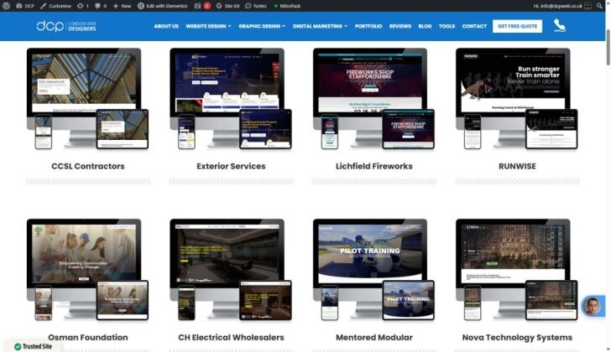611x352 pixels.
Task: Open Exterior Services mockup thumbnail
Action: (x=231, y=98)
